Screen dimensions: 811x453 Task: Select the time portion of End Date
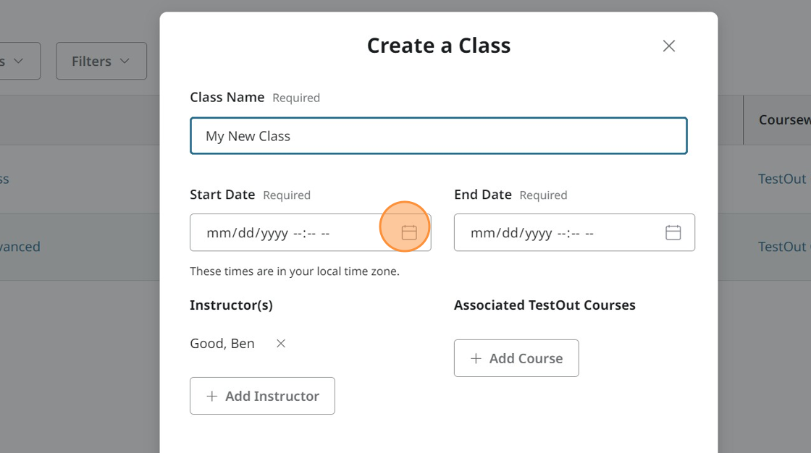point(575,233)
